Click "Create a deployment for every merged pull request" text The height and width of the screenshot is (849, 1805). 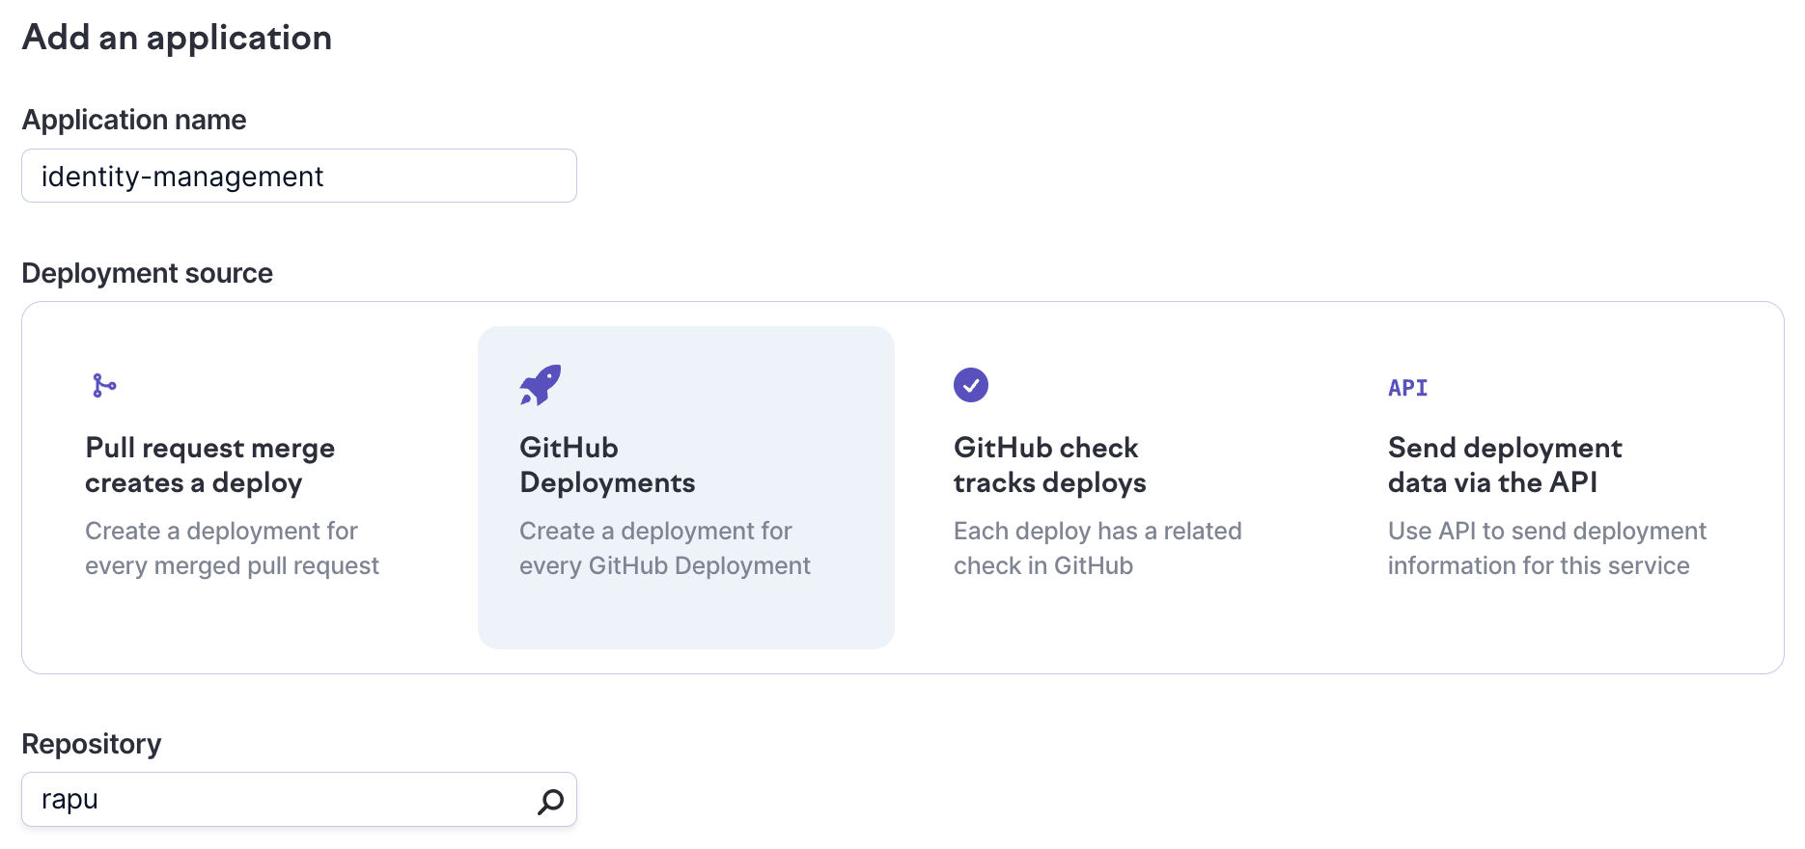tap(232, 548)
